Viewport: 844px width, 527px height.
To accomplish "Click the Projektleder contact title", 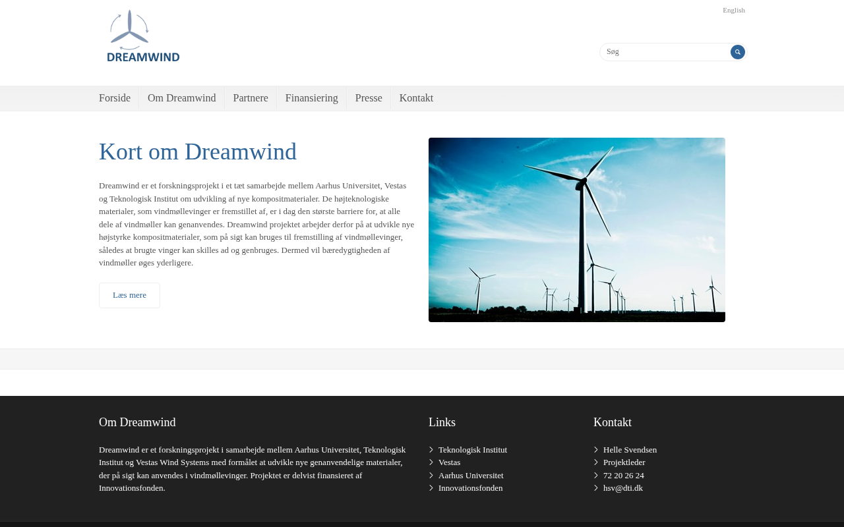I will (x=624, y=462).
